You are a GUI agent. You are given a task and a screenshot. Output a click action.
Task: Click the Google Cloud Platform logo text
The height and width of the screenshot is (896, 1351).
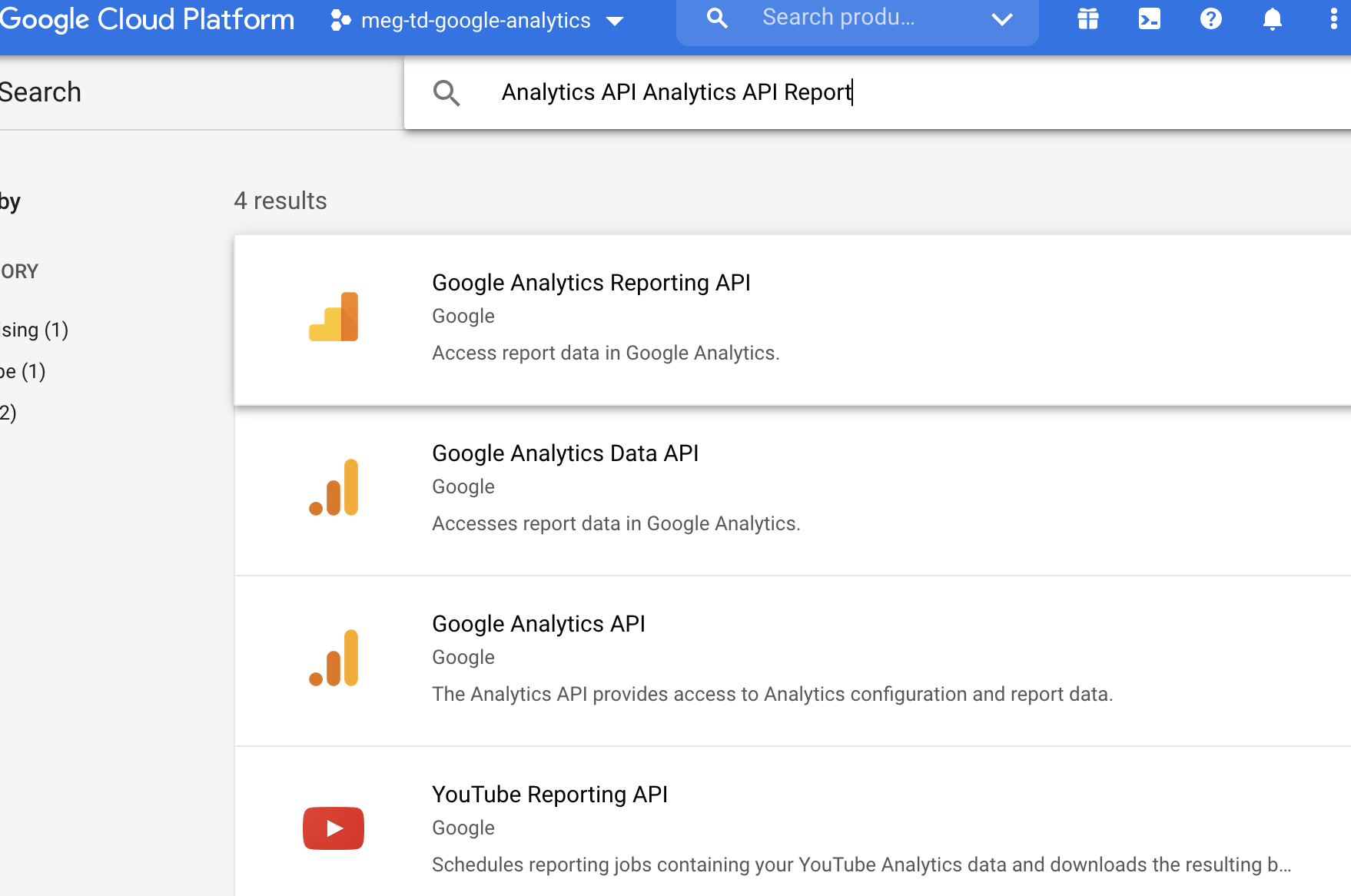[147, 19]
